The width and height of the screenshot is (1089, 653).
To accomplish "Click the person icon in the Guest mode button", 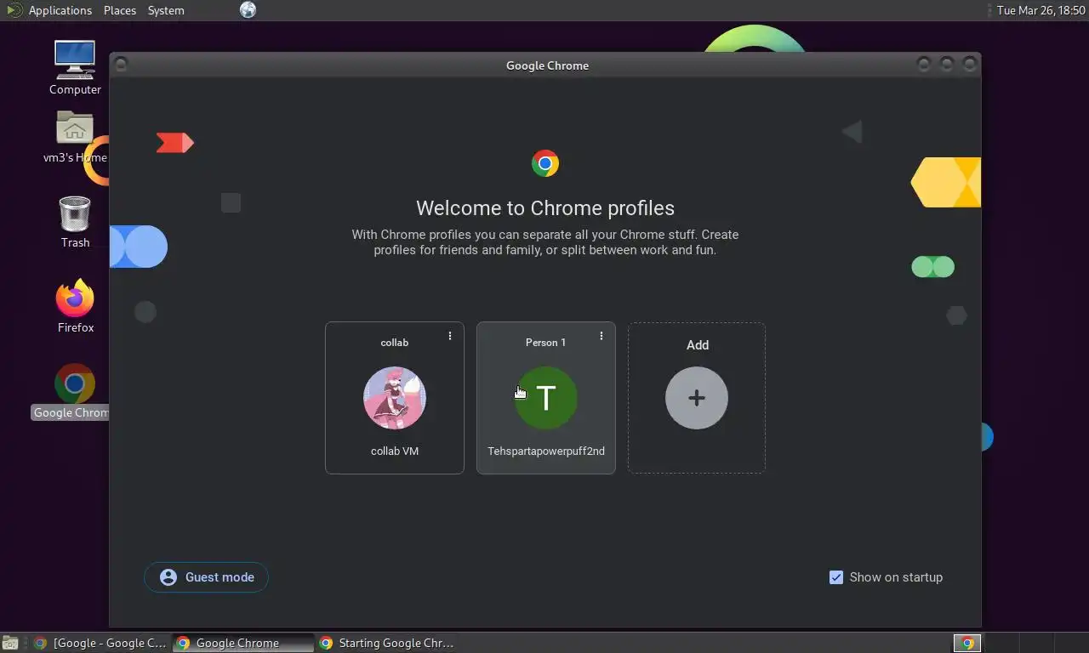I will click(168, 577).
